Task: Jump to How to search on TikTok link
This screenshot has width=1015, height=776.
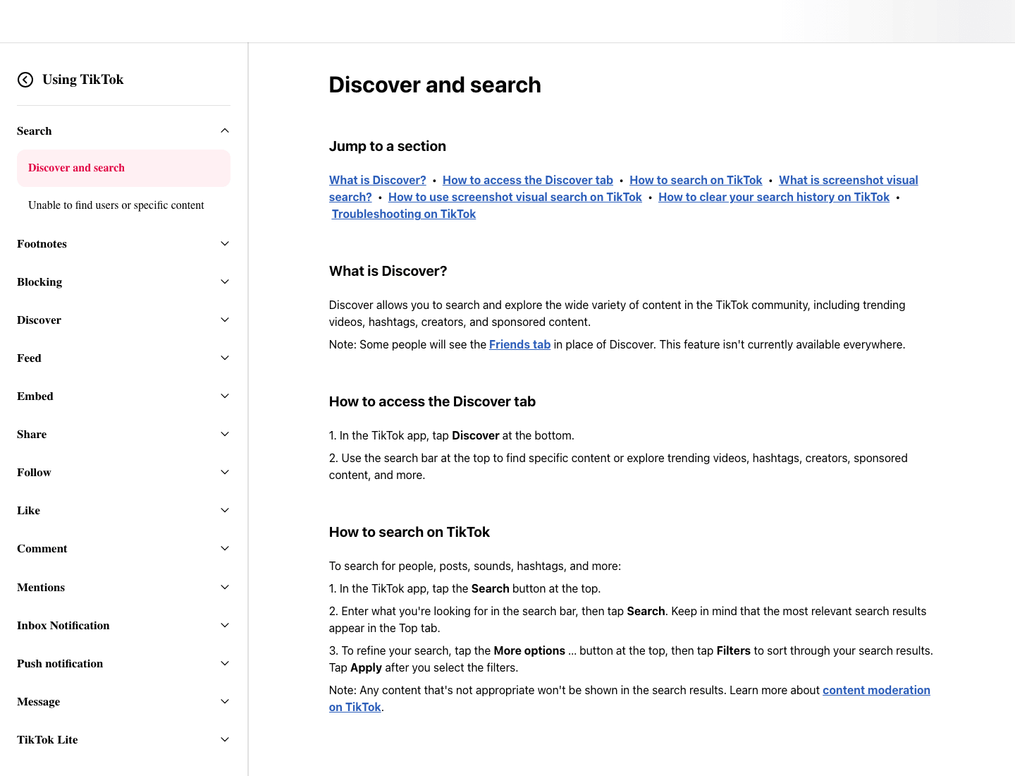Action: (696, 180)
